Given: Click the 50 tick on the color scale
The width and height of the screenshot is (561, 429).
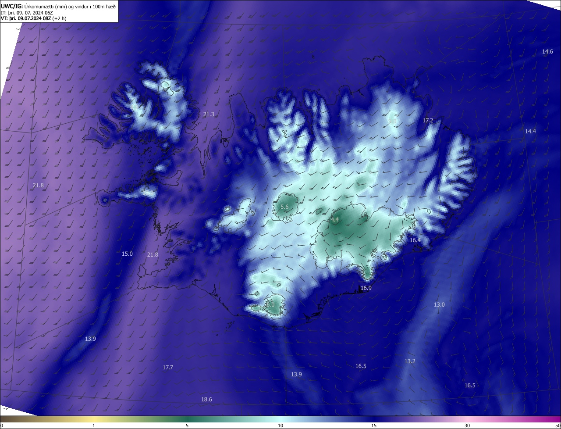Looking at the screenshot, I should 558,426.
